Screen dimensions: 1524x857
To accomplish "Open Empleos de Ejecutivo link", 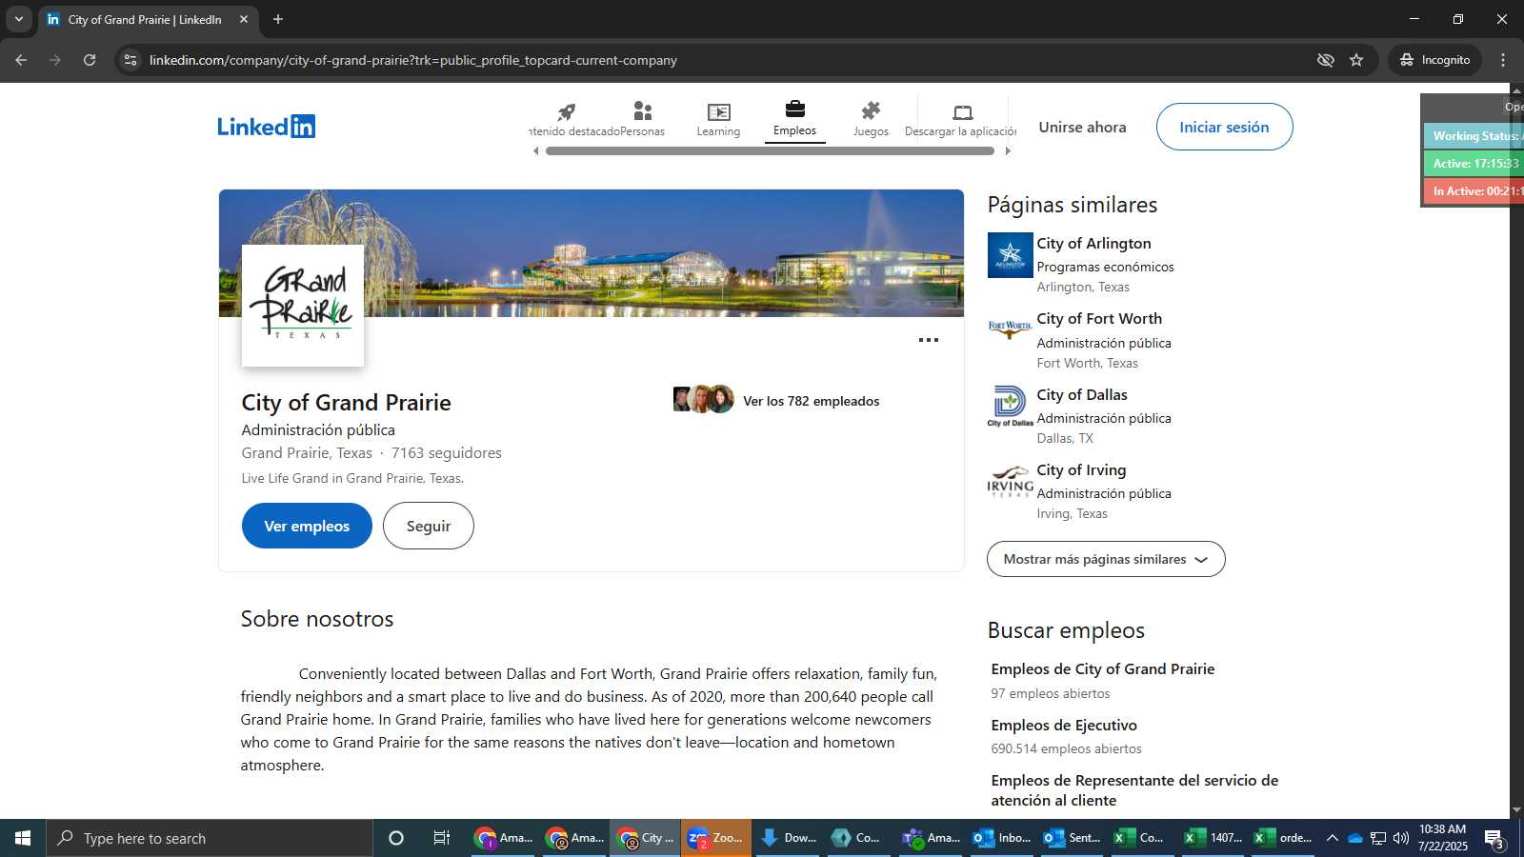I will pos(1064,725).
